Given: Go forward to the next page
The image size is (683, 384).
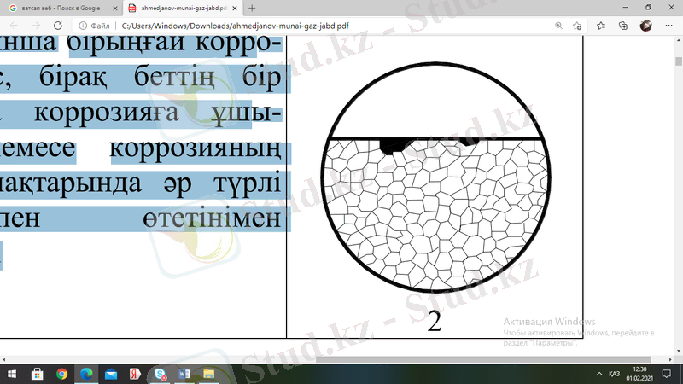Looking at the screenshot, I should click(36, 26).
